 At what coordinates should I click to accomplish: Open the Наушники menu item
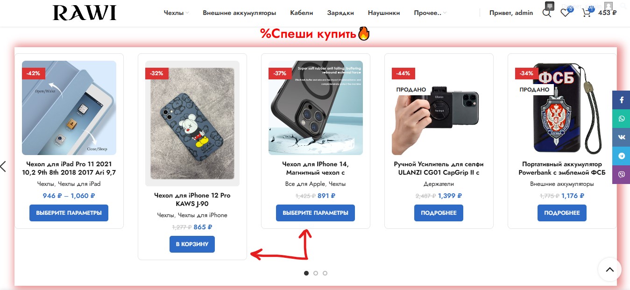coord(383,13)
